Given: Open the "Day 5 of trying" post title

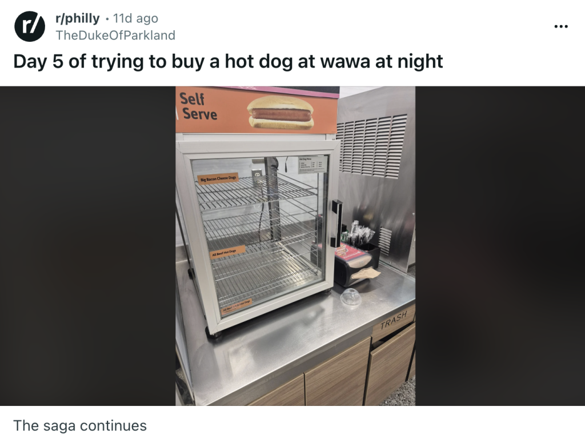Looking at the screenshot, I should coord(228,61).
